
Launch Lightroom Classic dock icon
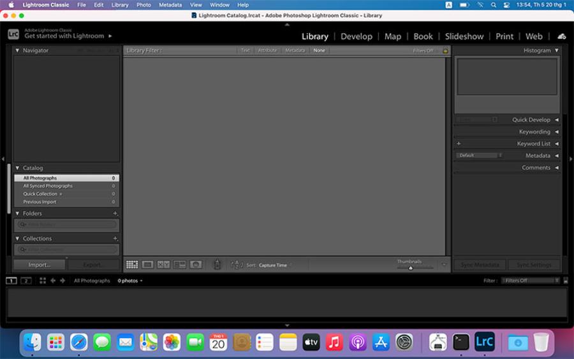pos(484,342)
